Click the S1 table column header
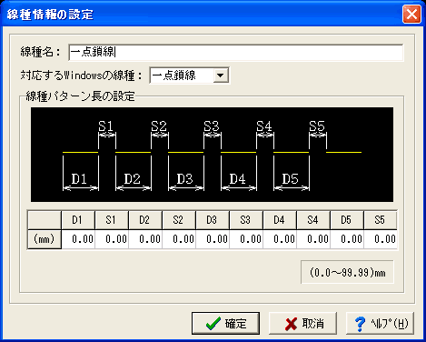The height and width of the screenshot is (342, 426). click(112, 220)
